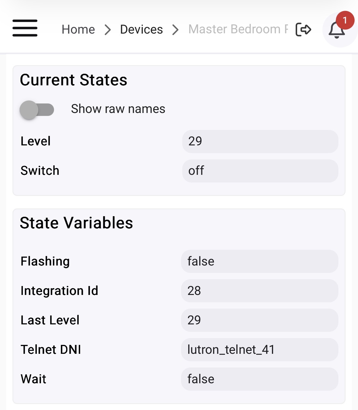This screenshot has width=358, height=410.
Task: Click the chevron after Devices breadcrumb
Action: [x=175, y=30]
